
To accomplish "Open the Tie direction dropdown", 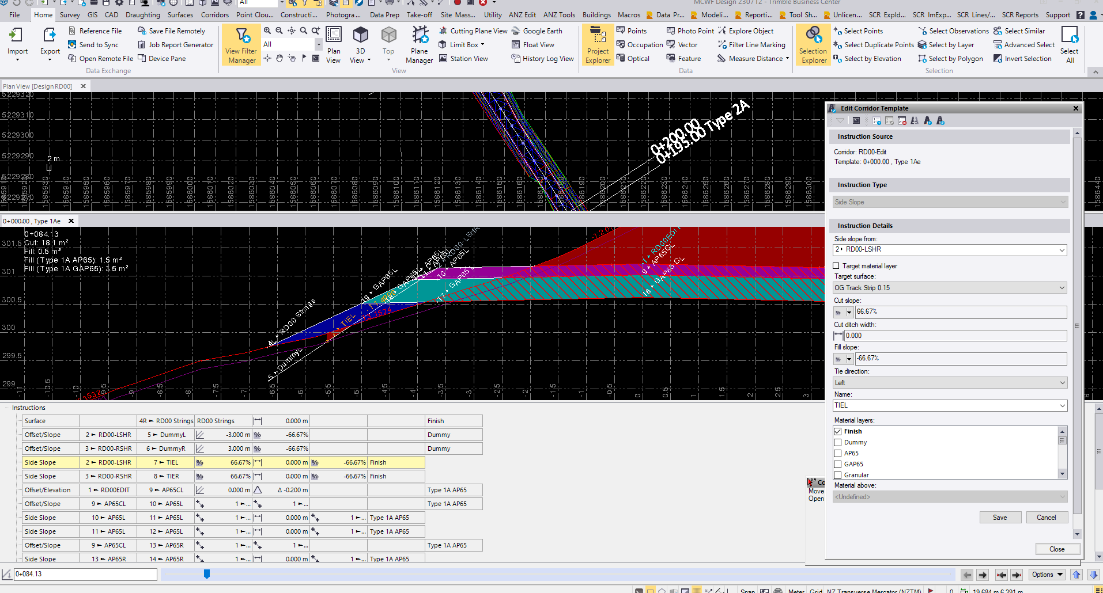I will point(1062,383).
